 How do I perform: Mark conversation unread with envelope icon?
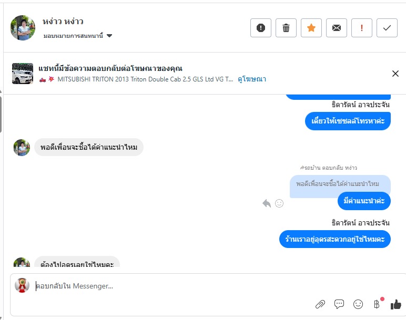[x=337, y=28]
